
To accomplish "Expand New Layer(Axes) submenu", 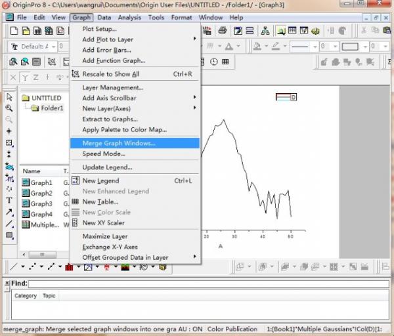I will 194,108.
